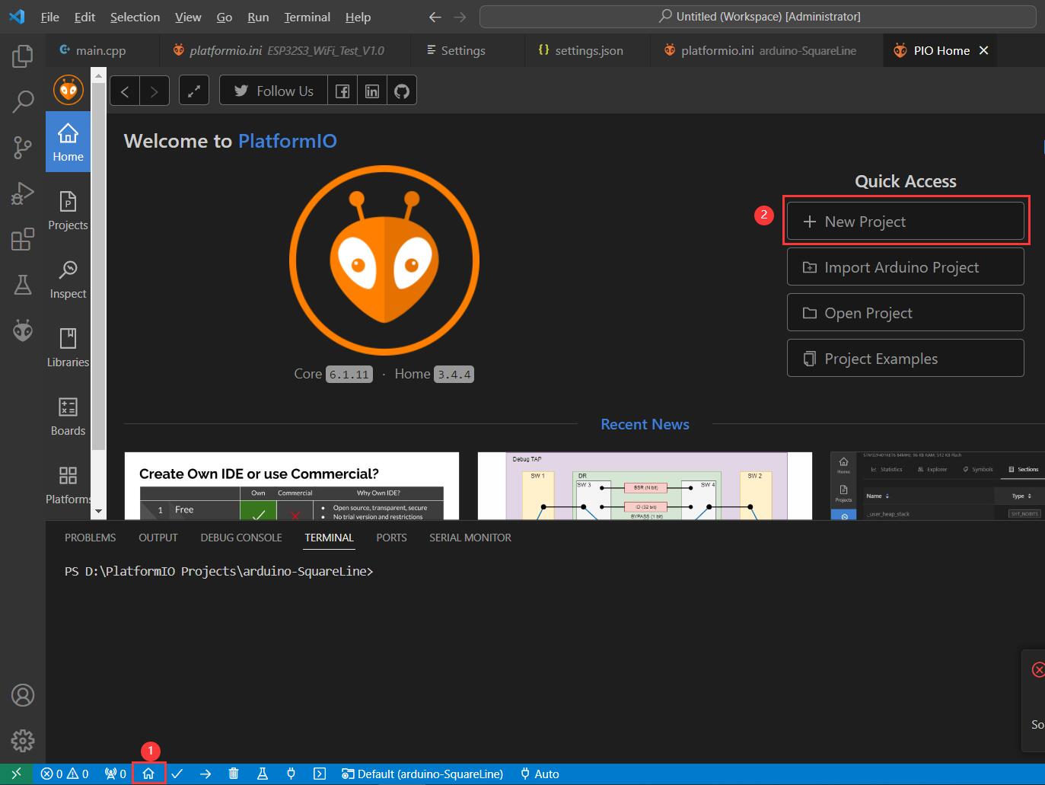
Task: Open the Search view in activity bar
Action: (23, 101)
